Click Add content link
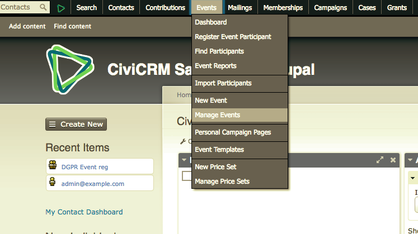This screenshot has width=418, height=234. [x=27, y=26]
